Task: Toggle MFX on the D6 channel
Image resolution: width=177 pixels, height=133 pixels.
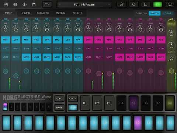Action: 140,40
